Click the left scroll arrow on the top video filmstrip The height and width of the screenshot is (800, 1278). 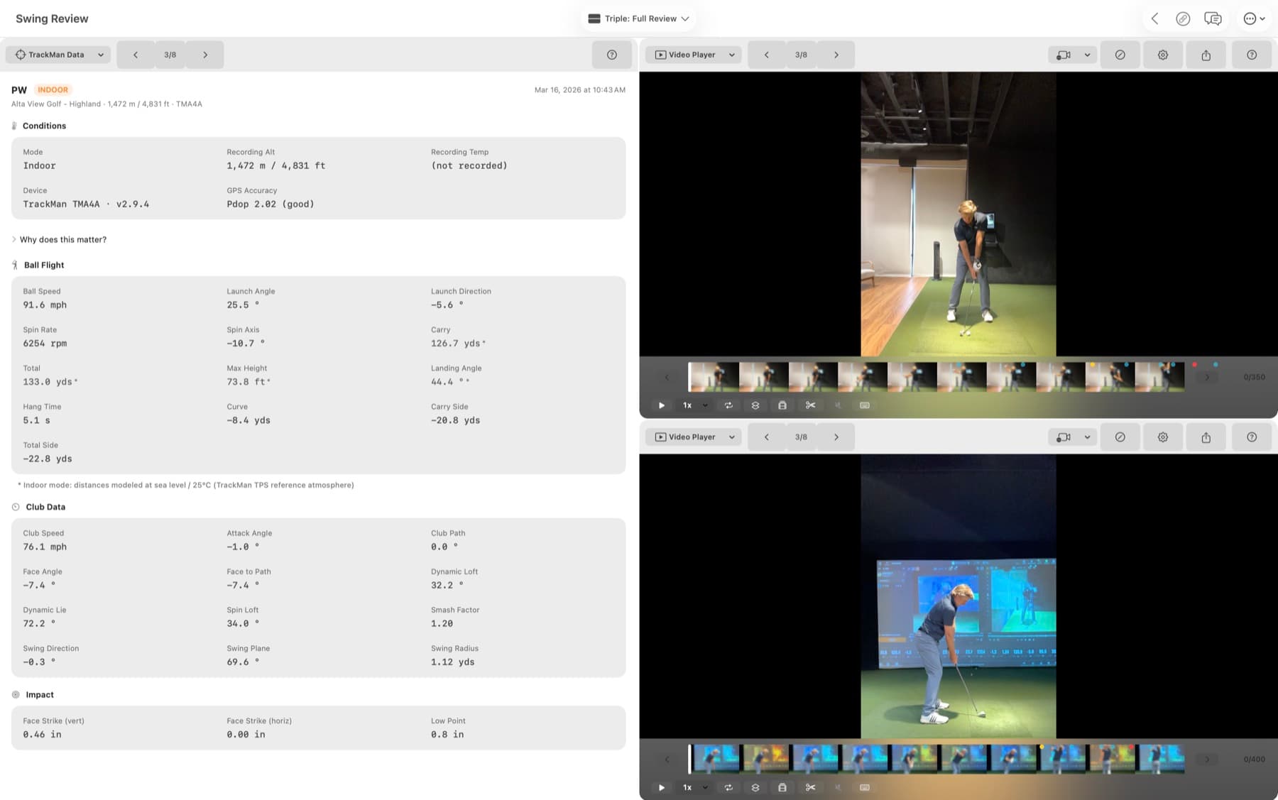click(667, 377)
